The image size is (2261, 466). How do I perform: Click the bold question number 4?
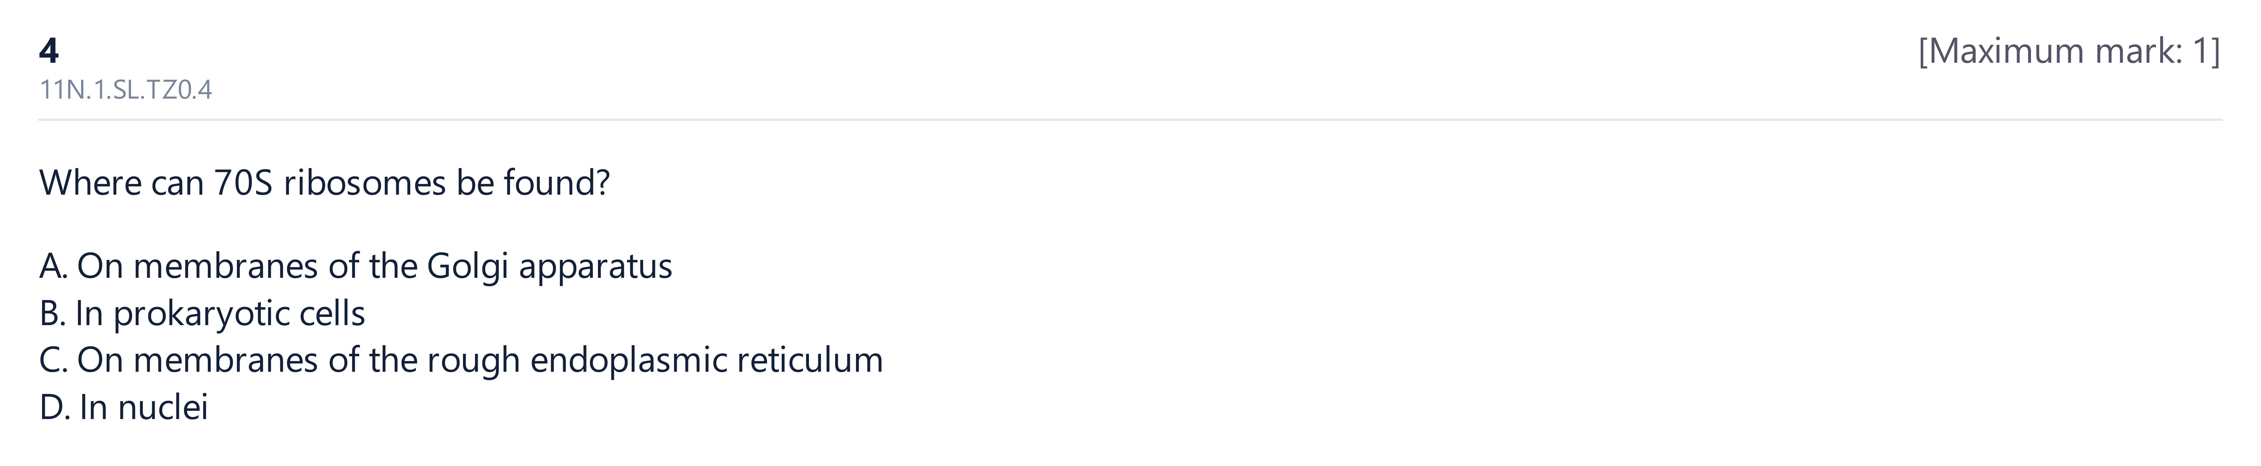pos(49,51)
